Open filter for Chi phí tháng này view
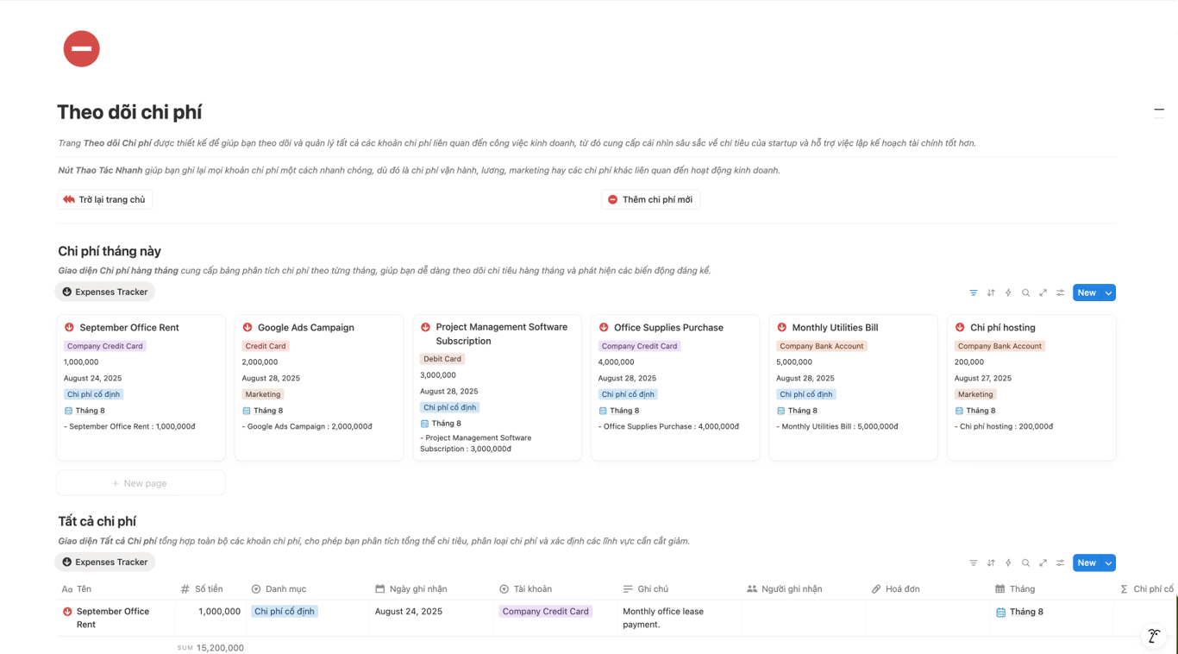Screen dimensions: 1178x654 coord(974,292)
